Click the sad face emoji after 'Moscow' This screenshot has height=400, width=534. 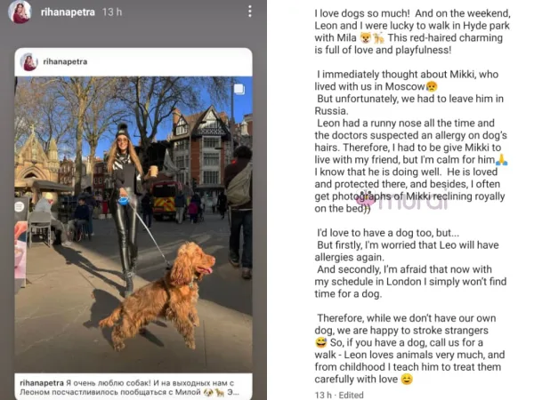432,87
